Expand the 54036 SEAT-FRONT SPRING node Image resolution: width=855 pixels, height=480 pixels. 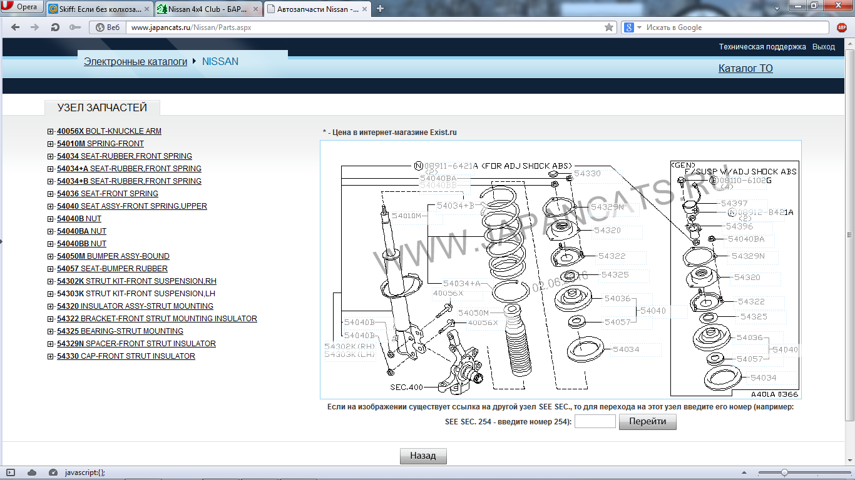point(51,194)
